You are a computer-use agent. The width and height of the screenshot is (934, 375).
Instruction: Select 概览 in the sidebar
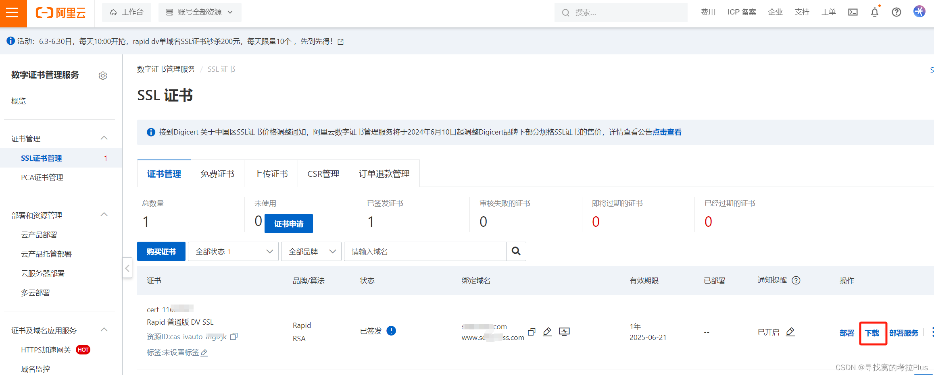point(19,101)
